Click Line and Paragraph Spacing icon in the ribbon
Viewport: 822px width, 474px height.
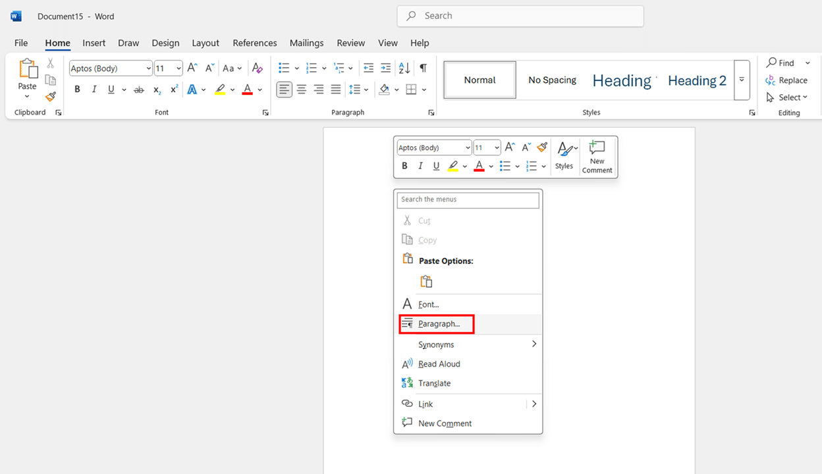click(x=355, y=90)
